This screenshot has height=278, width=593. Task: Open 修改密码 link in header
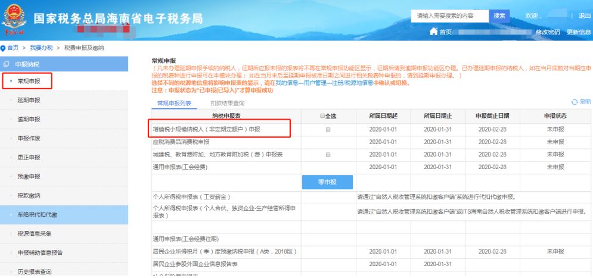pos(548,32)
